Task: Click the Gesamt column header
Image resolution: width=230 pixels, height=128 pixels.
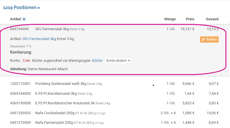Action: pyautogui.click(x=212, y=19)
